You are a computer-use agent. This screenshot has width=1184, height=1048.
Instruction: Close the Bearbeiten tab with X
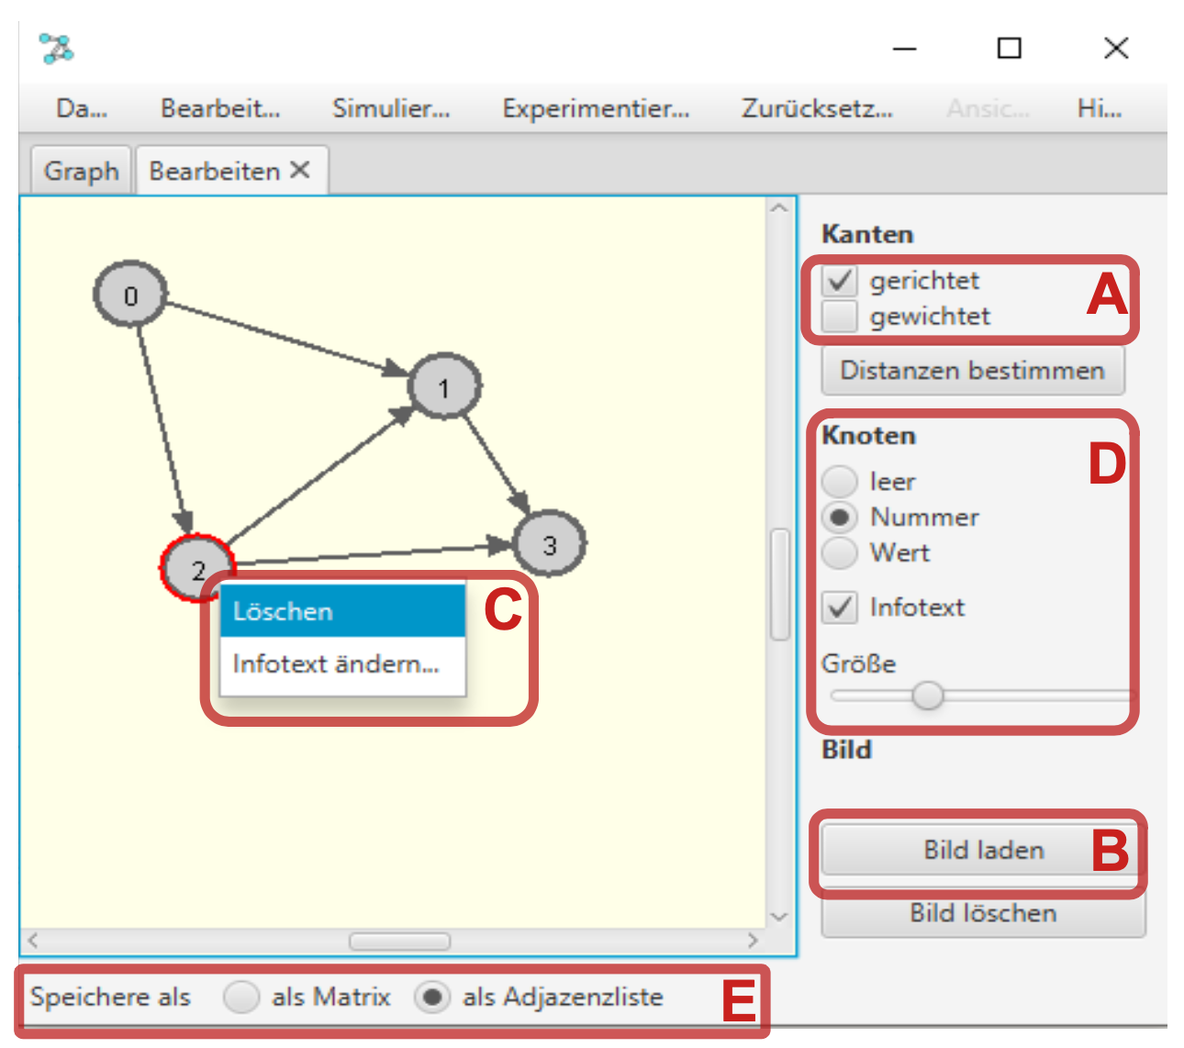pyautogui.click(x=300, y=170)
